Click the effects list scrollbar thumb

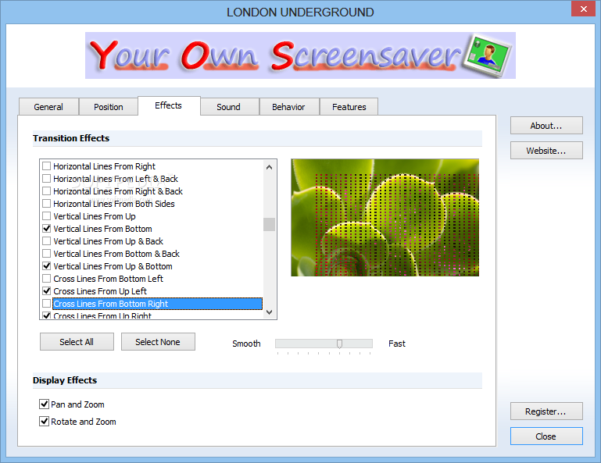pyautogui.click(x=269, y=224)
